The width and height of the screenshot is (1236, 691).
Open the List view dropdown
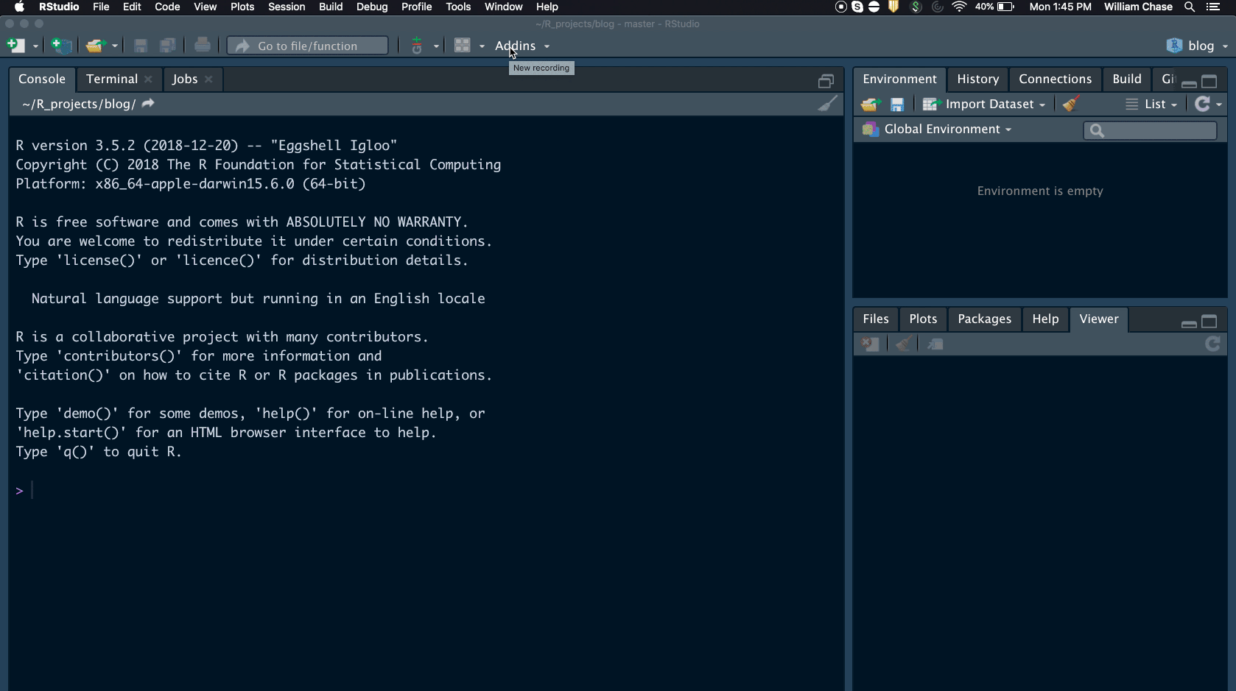1151,104
